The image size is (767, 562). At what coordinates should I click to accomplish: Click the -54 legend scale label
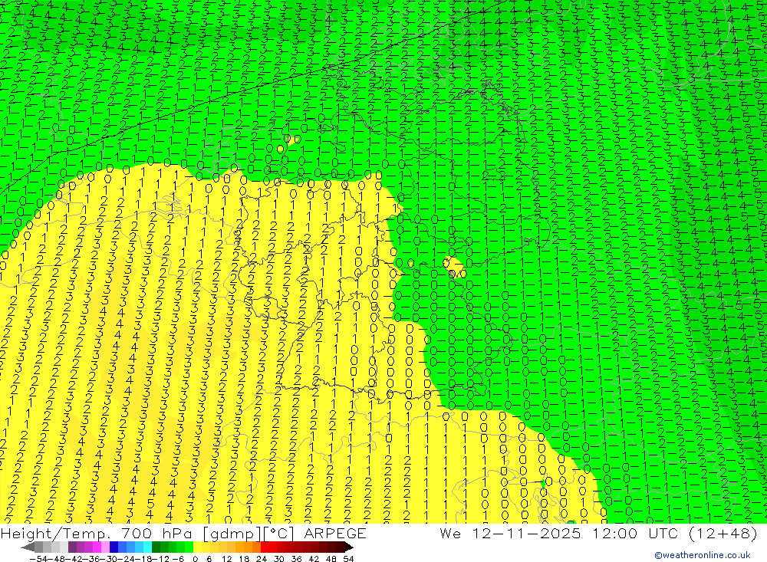pyautogui.click(x=38, y=559)
